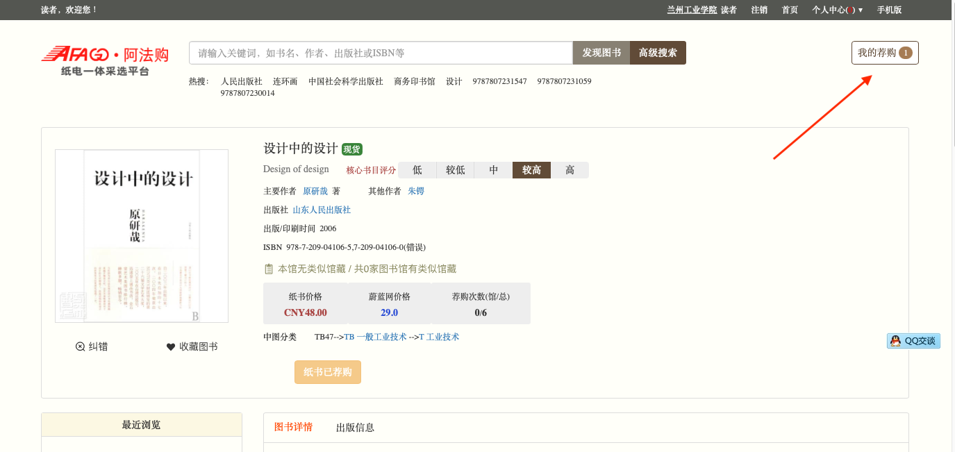Image resolution: width=955 pixels, height=452 pixels.
Task: Select the 较高 core rating option
Action: pyautogui.click(x=531, y=170)
